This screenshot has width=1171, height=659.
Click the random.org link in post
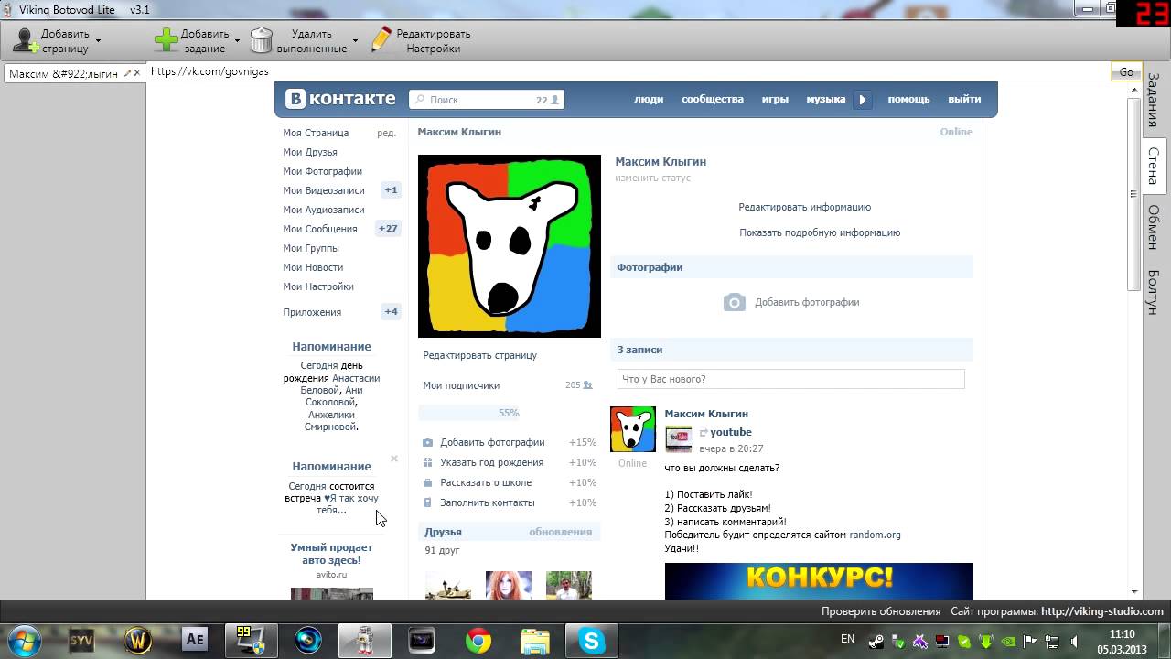coord(875,535)
